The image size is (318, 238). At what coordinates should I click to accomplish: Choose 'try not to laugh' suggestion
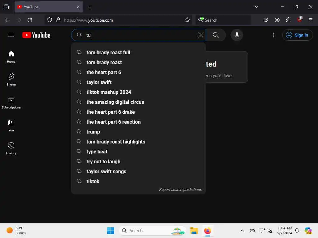coord(139,161)
